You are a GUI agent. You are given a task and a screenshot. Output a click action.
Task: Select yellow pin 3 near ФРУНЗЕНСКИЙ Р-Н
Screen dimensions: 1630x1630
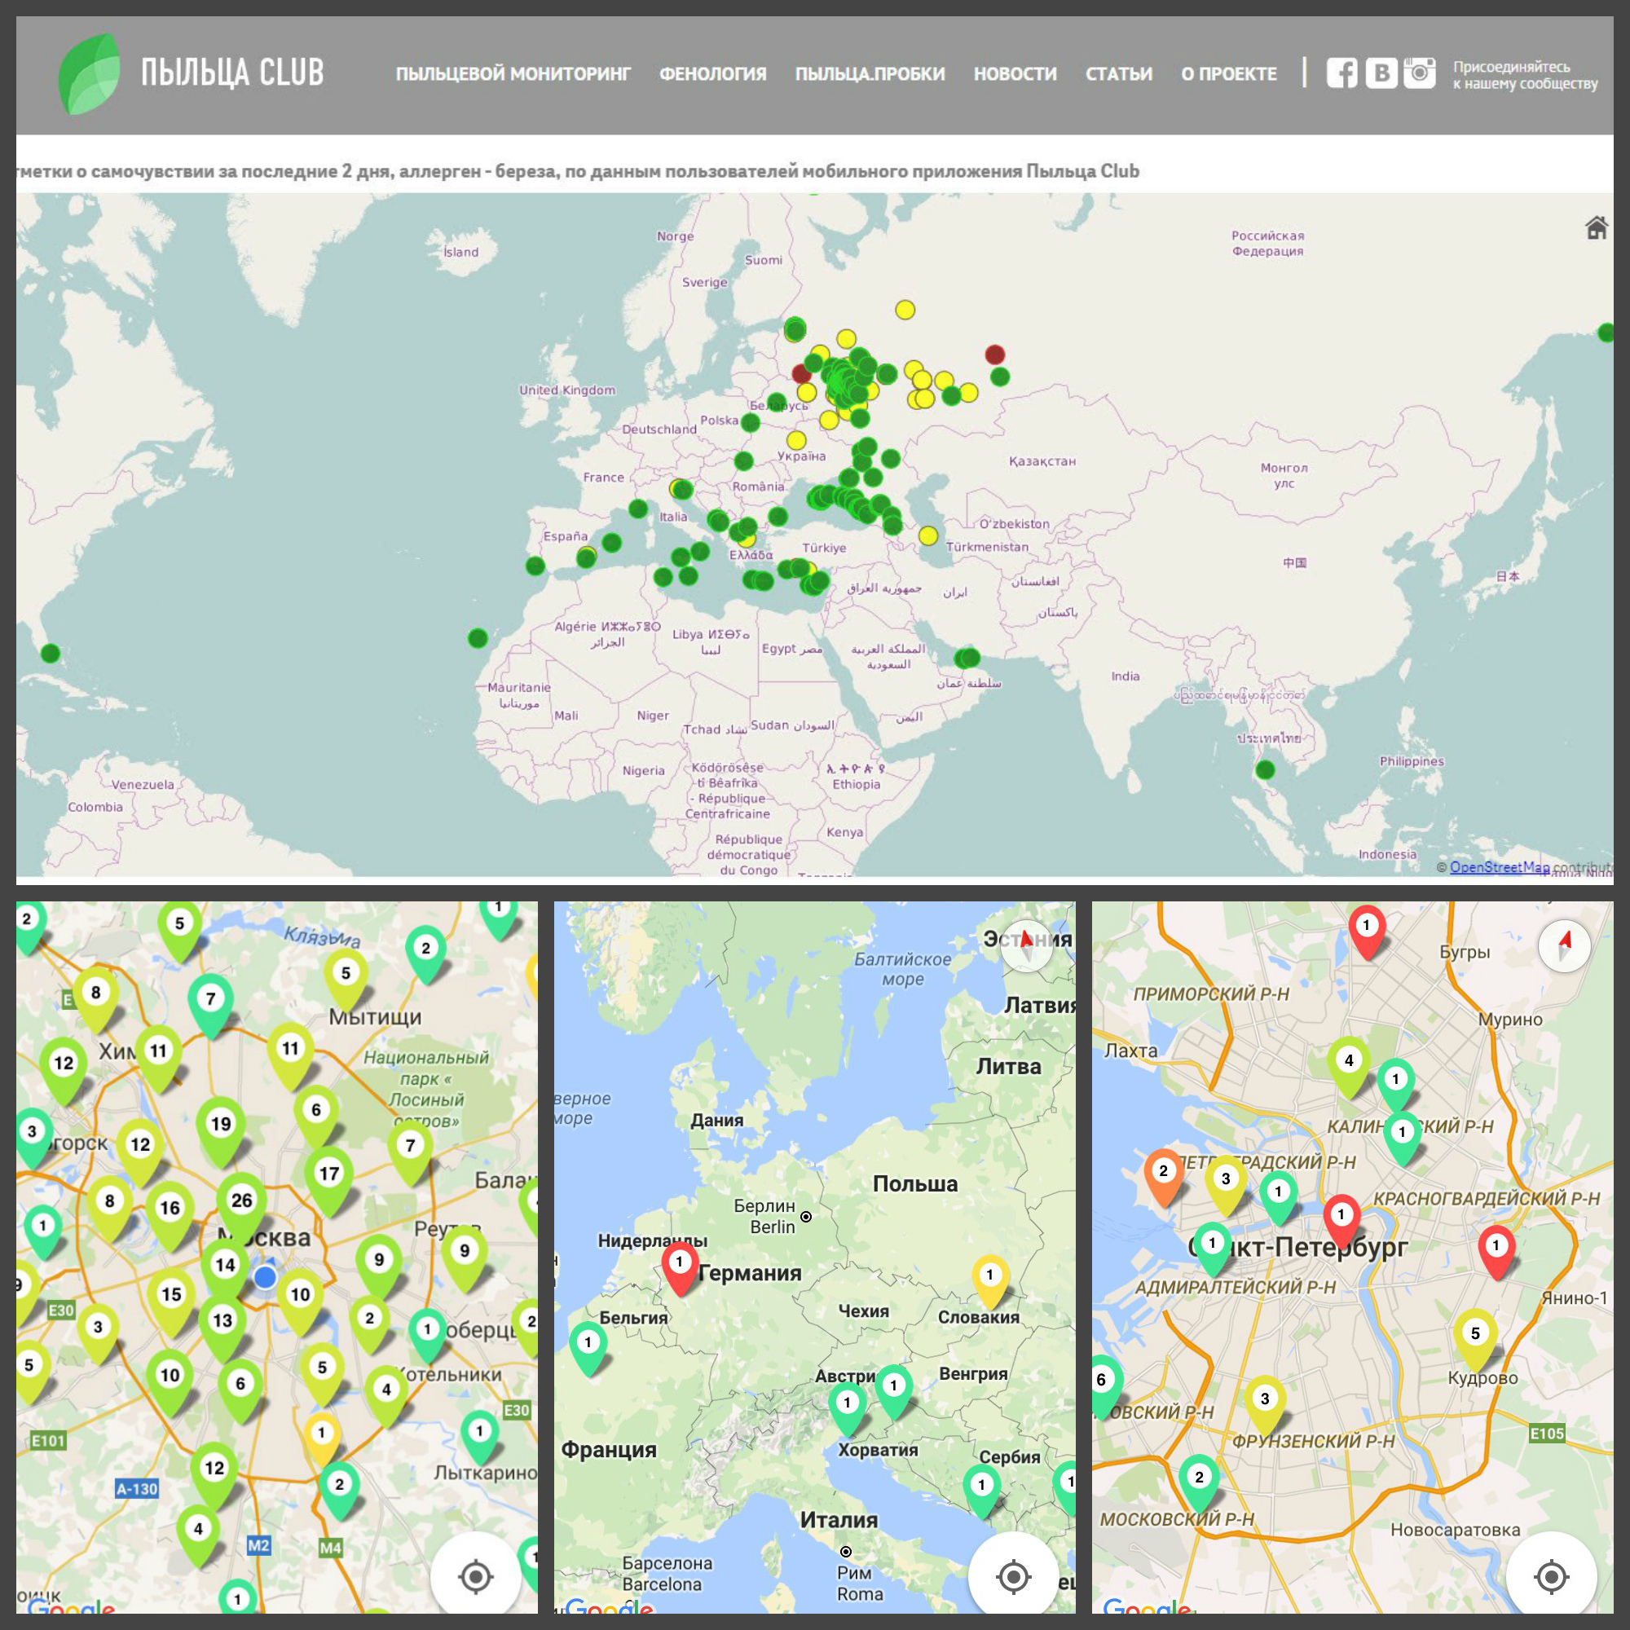pyautogui.click(x=1265, y=1402)
